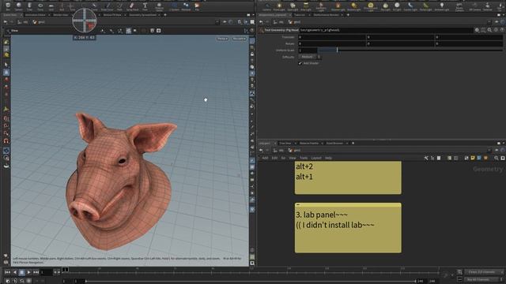Collapse the lab panel sticky note
The height and width of the screenshot is (284, 506).
point(298,205)
